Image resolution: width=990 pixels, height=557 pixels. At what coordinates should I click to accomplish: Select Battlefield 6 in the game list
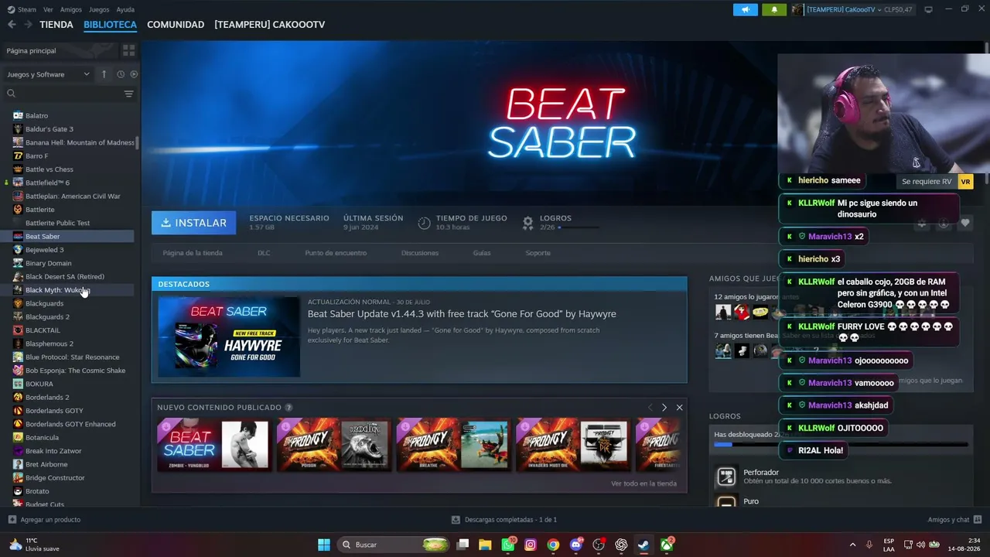47,183
